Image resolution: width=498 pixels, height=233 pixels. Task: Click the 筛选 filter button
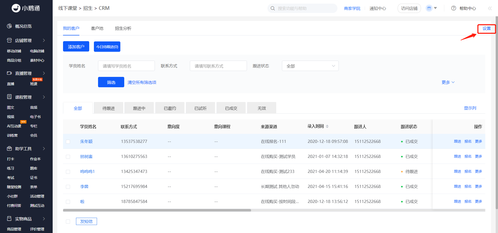(111, 82)
